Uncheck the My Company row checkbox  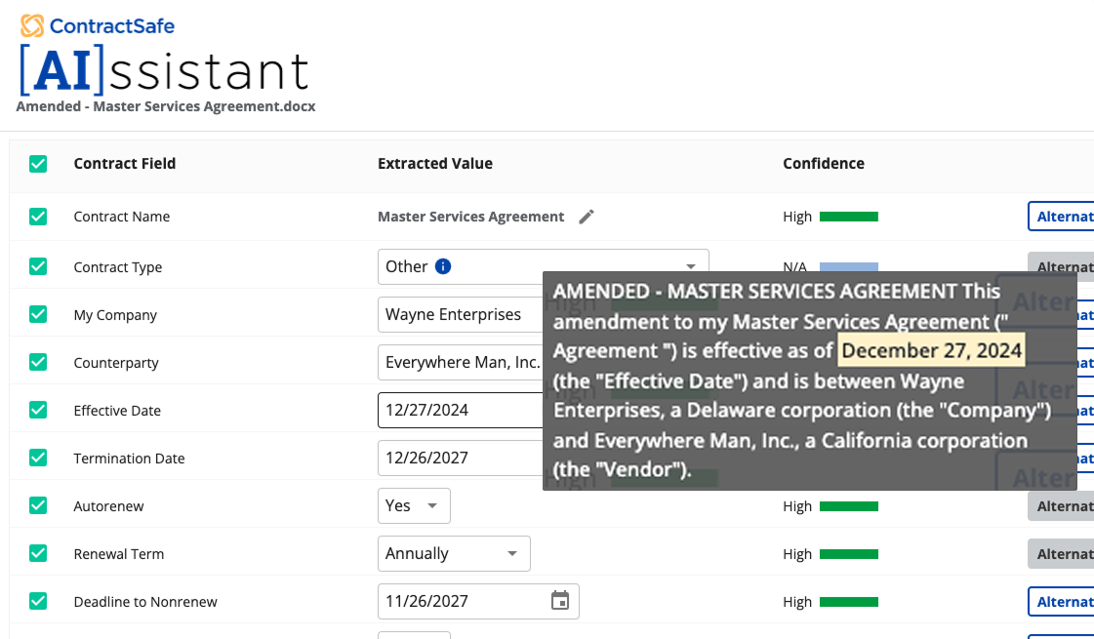pos(37,314)
